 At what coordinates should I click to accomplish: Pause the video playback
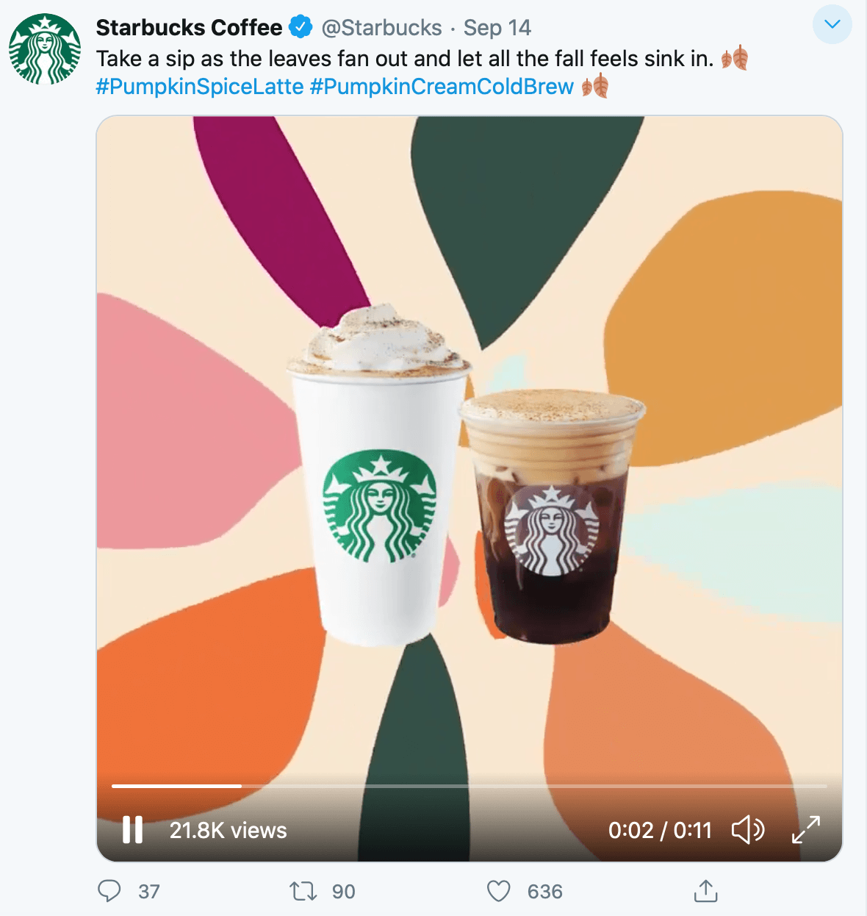click(132, 830)
